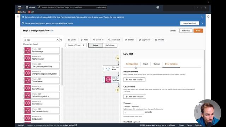This screenshot has width=226, height=127.
Task: Center the workflow canvas
Action: tap(130, 40)
